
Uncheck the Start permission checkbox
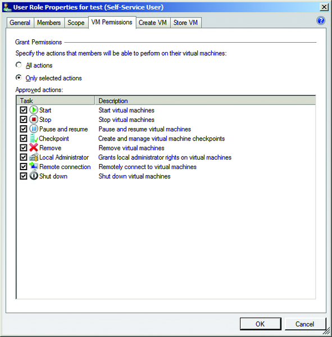(x=24, y=110)
